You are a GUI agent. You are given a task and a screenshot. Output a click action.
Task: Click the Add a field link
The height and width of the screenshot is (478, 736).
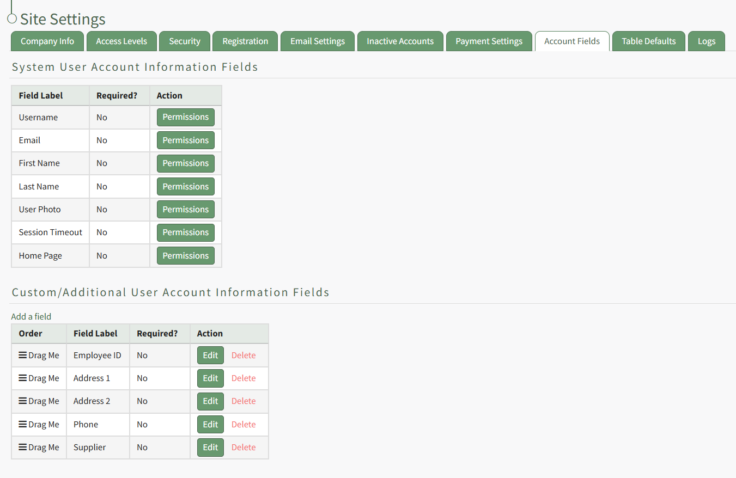pyautogui.click(x=31, y=316)
